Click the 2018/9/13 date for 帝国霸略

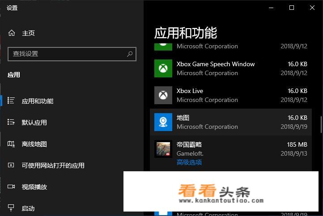(294, 153)
